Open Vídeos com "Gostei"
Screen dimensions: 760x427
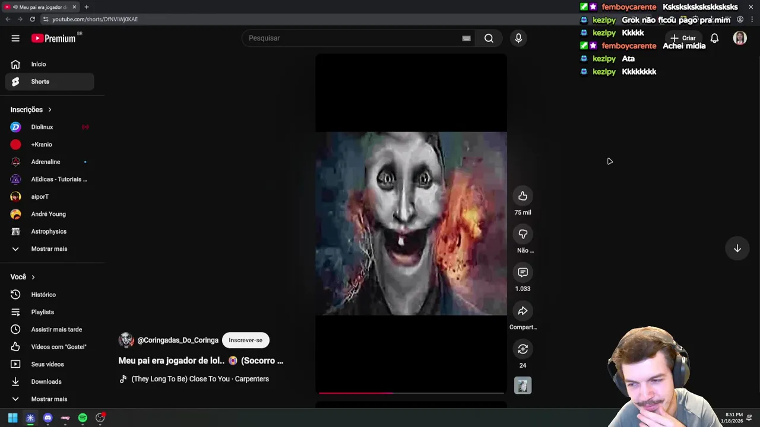click(50, 347)
